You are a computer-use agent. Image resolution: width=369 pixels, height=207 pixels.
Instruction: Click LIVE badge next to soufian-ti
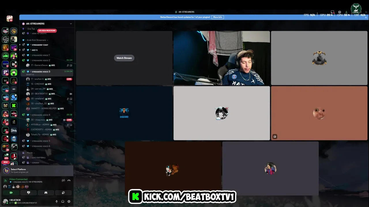pos(69,79)
